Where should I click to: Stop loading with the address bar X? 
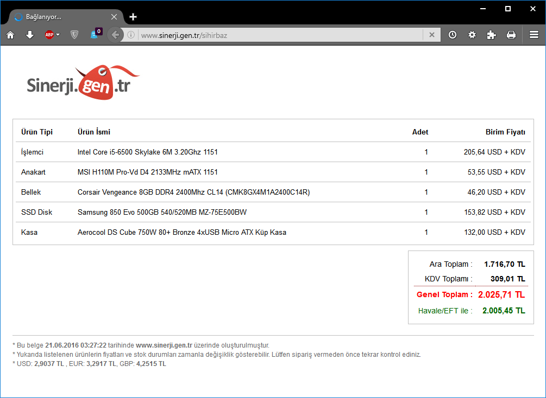coord(432,35)
